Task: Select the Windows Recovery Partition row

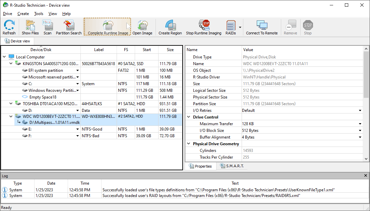Action: [92, 90]
